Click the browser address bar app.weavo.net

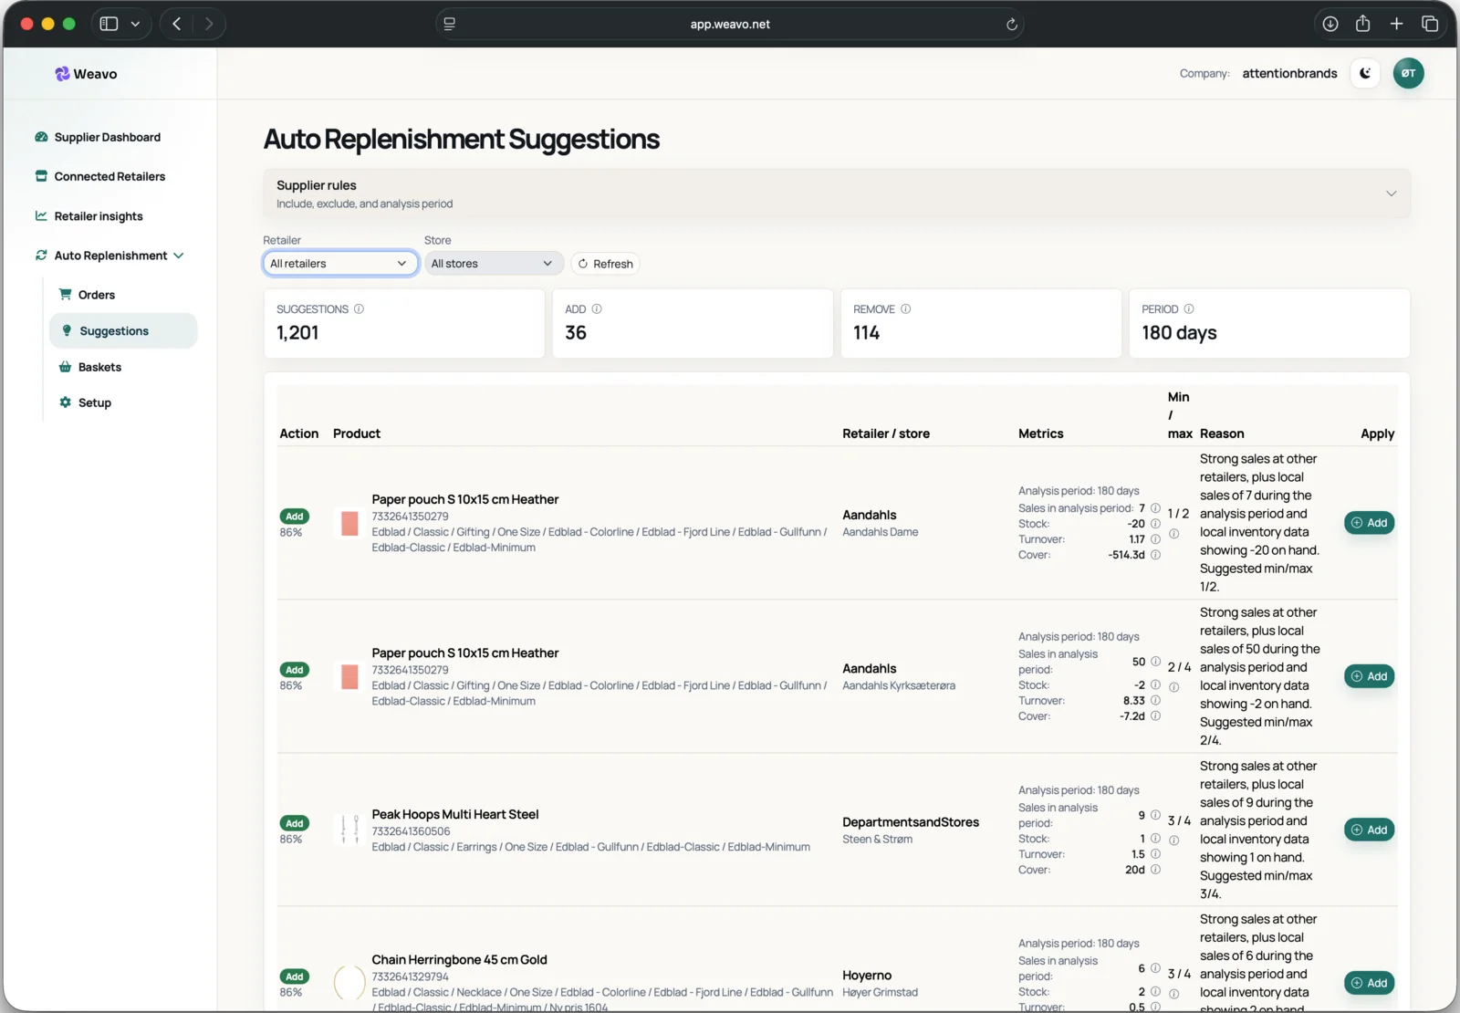pos(730,25)
